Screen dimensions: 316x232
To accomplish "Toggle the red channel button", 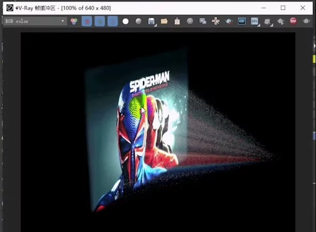I will (x=87, y=21).
